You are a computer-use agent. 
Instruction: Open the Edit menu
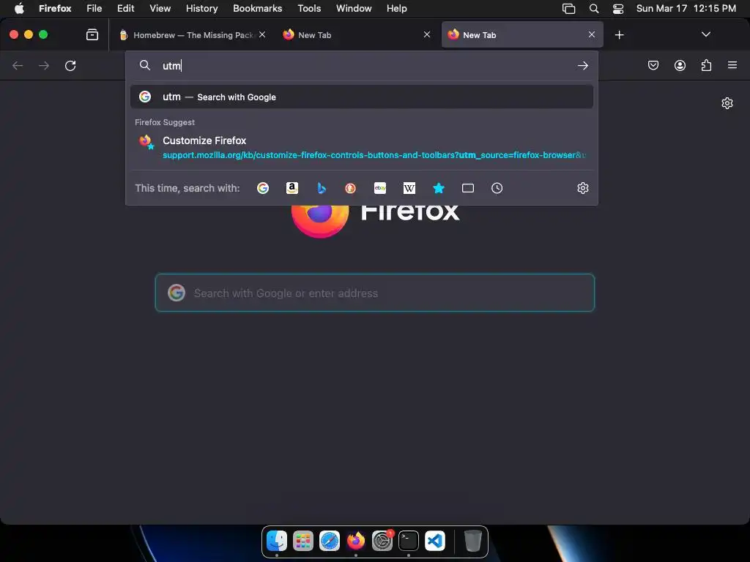[126, 8]
